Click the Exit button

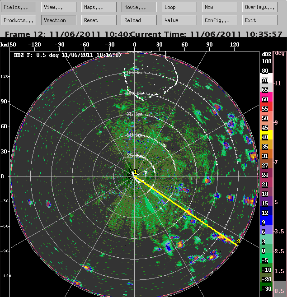point(260,20)
